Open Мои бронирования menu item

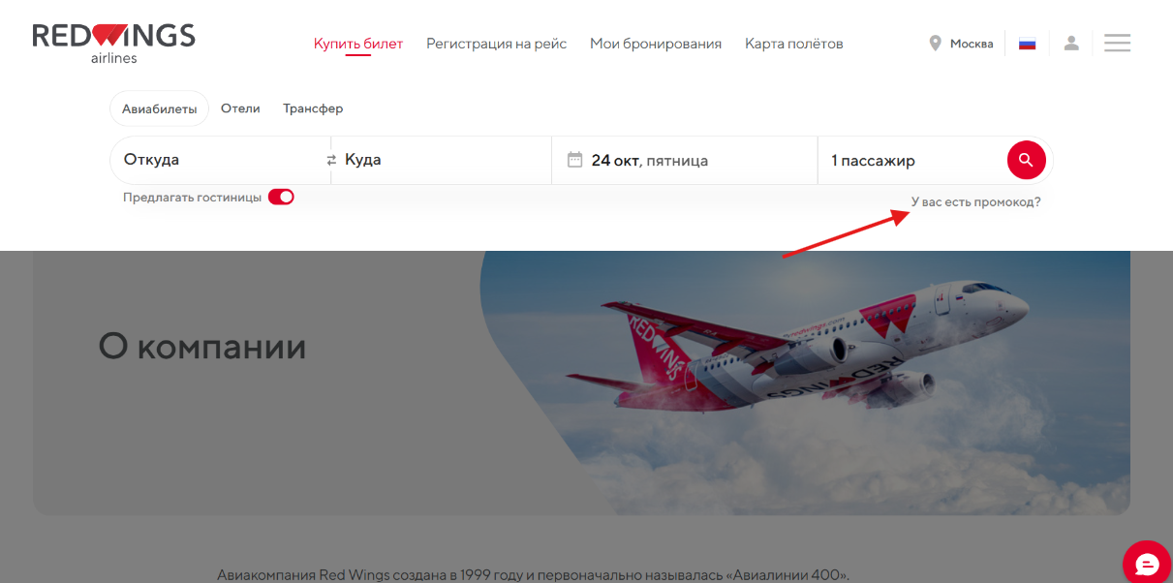[656, 44]
